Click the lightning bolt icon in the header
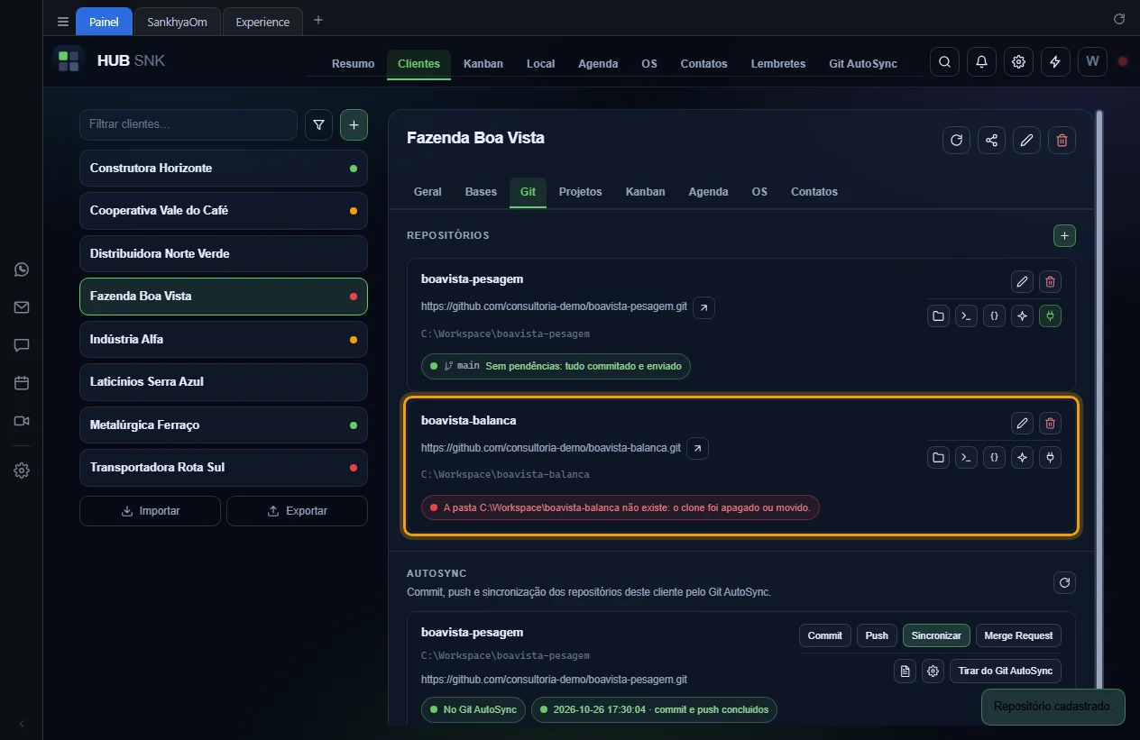The width and height of the screenshot is (1140, 740). (1055, 62)
